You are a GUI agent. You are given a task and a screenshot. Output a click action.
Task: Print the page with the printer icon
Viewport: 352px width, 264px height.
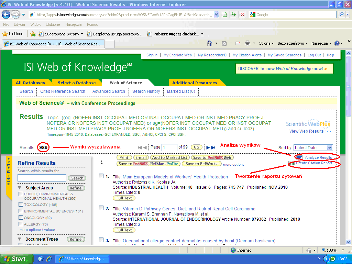(x=247, y=43)
